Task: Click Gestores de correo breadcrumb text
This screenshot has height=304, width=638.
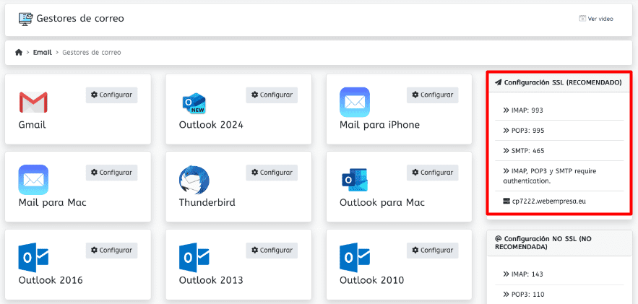Action: pos(92,53)
